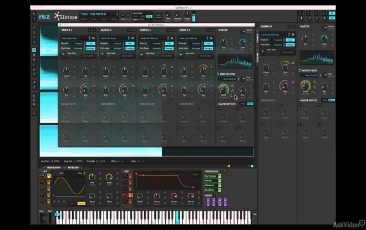Select Key Tracking controller
This screenshot has height=230, width=366.
[x=211, y=176]
